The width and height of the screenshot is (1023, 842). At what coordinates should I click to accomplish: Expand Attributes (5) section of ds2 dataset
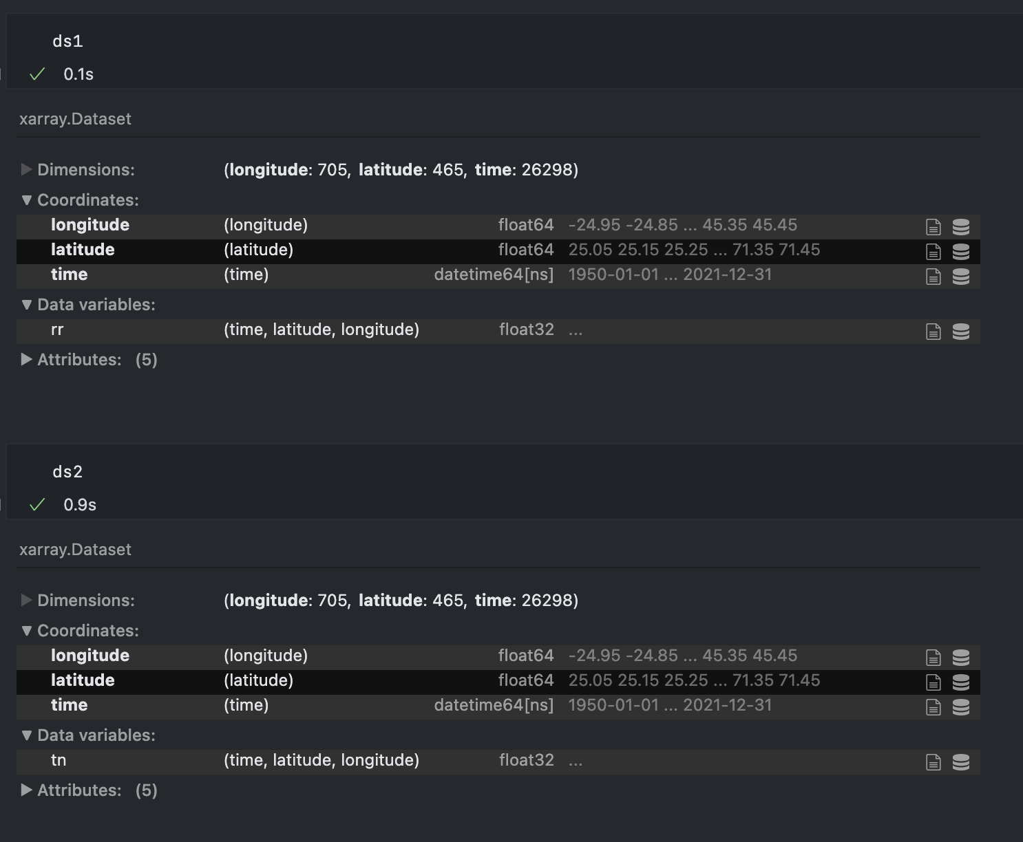(89, 790)
